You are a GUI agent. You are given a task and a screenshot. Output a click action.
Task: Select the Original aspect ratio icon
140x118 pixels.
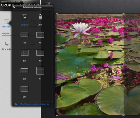coord(24,17)
